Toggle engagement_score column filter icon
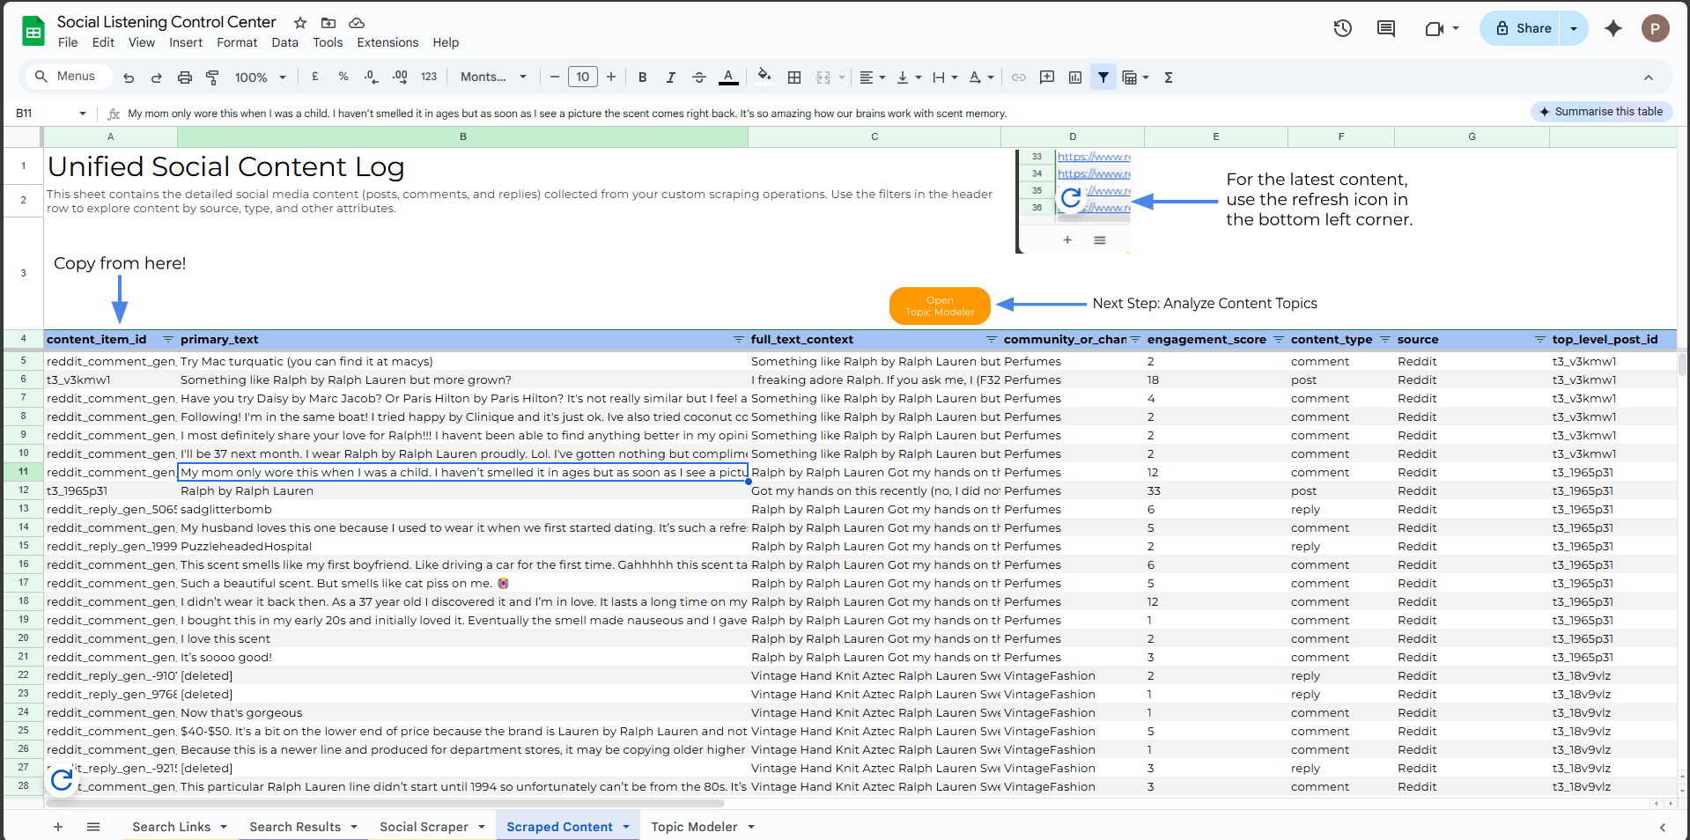Viewport: 1690px width, 840px height. click(x=1279, y=339)
